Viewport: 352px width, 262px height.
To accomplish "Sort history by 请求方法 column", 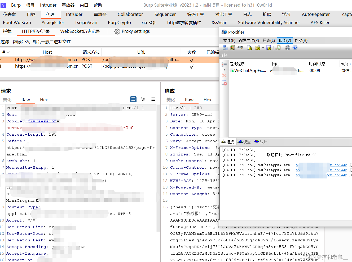I will [x=91, y=52].
